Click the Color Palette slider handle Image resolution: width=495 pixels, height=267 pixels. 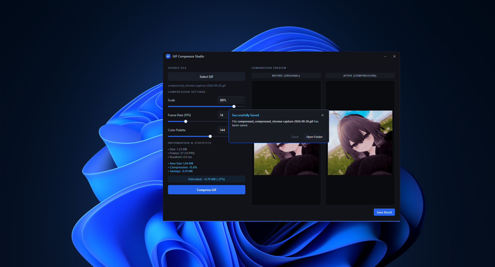210,136
